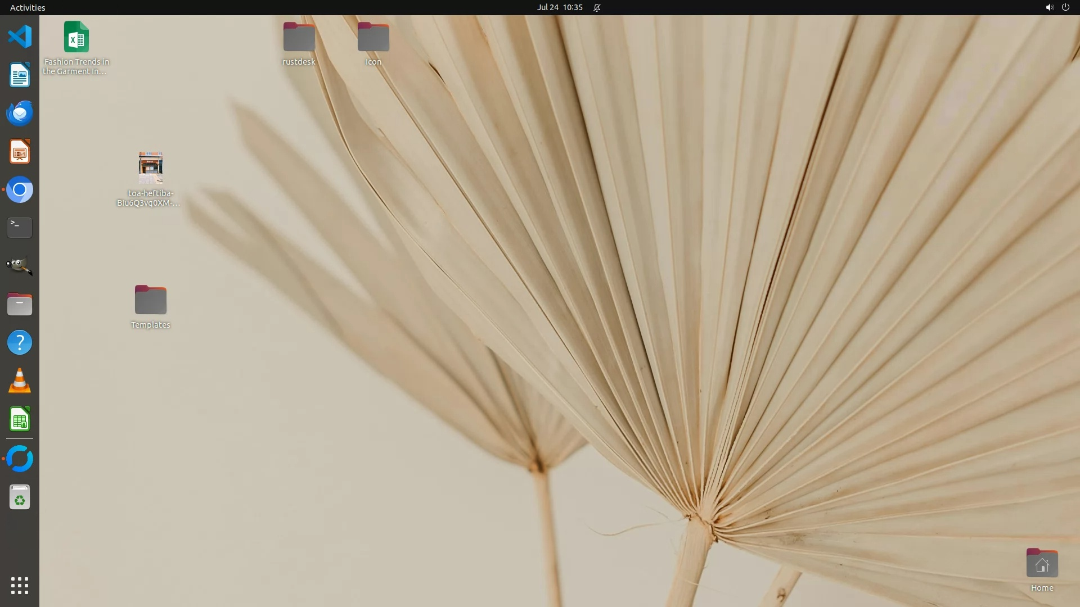Launch LibreOffice Impress from dock
Image resolution: width=1080 pixels, height=607 pixels.
click(20, 152)
